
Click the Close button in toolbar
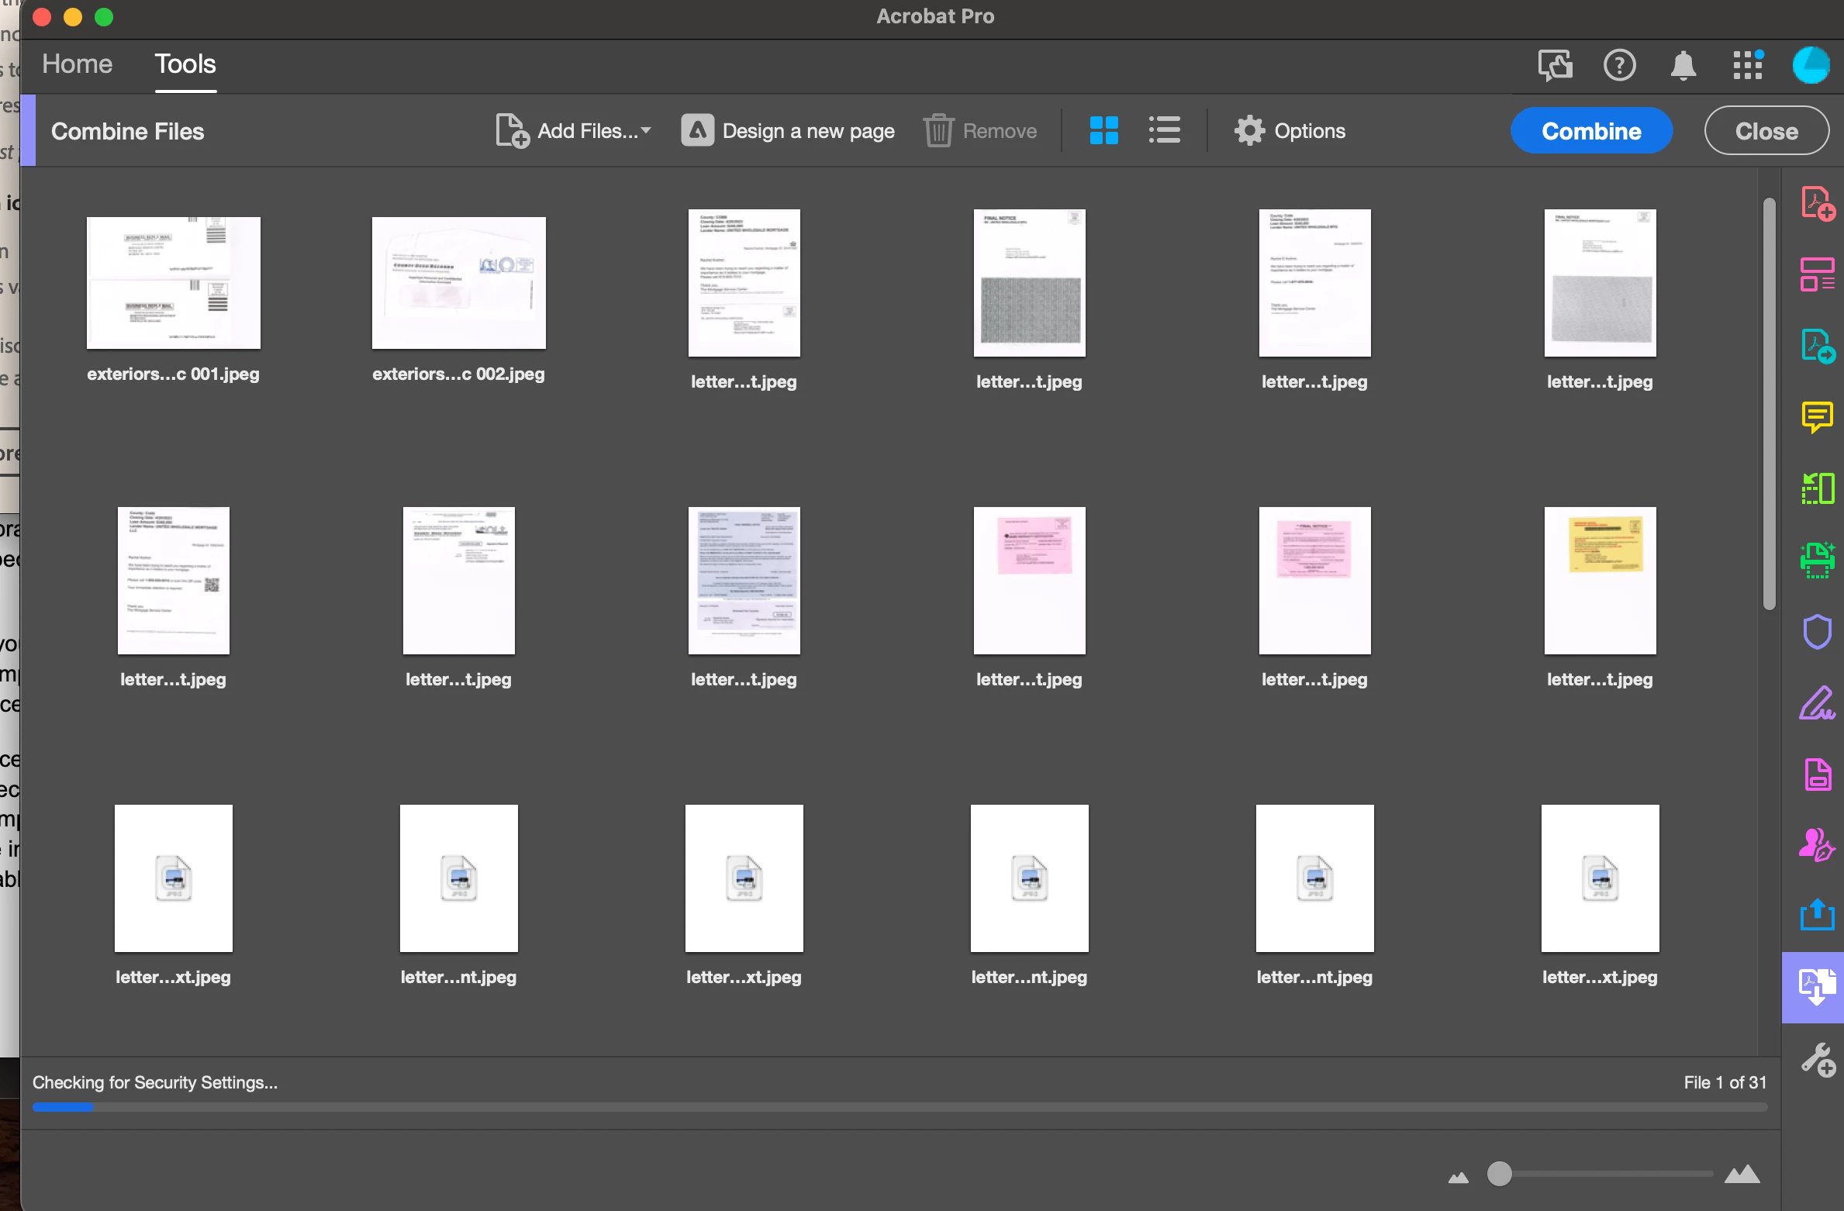click(1766, 130)
